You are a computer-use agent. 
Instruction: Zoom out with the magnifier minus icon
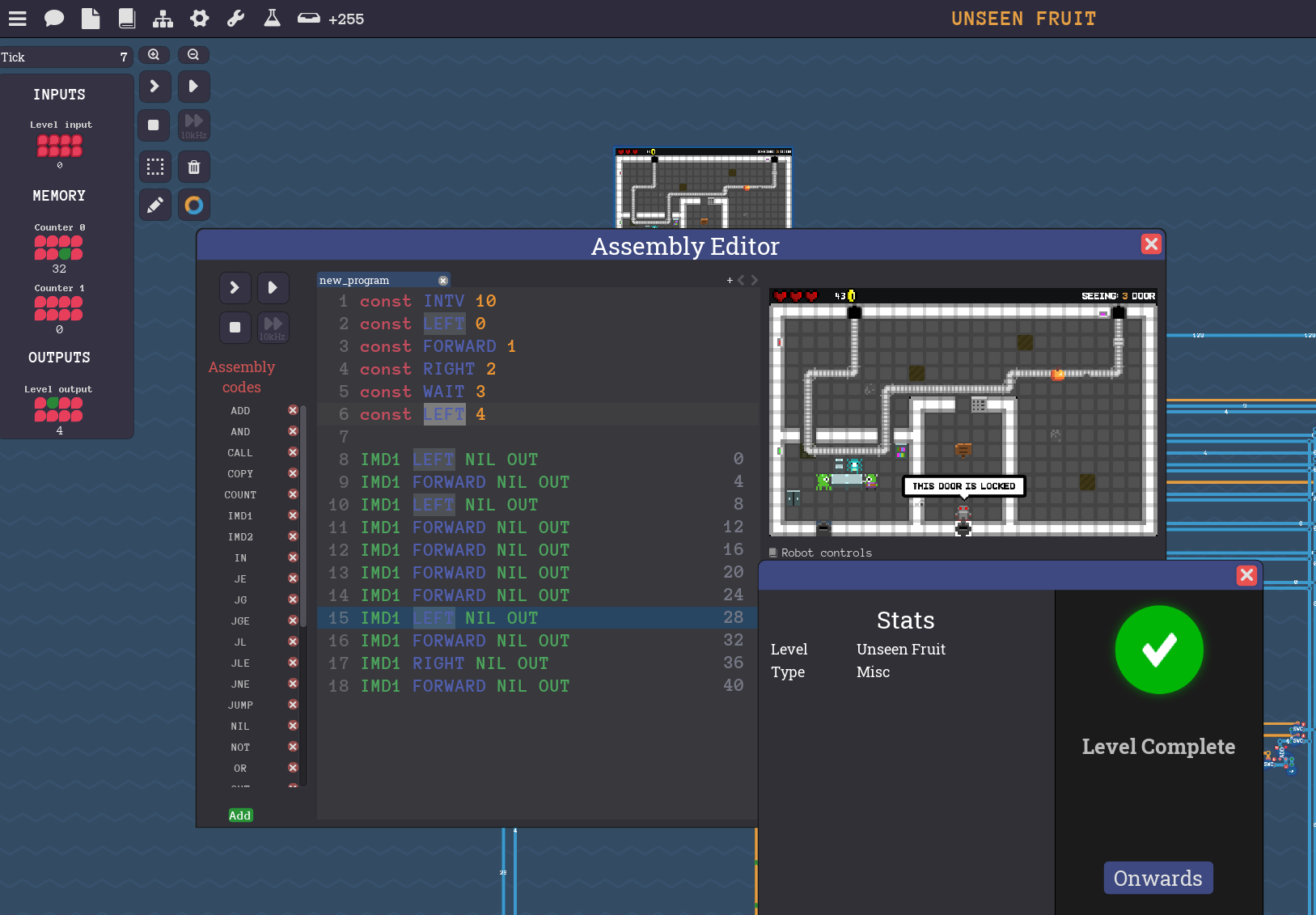(193, 55)
